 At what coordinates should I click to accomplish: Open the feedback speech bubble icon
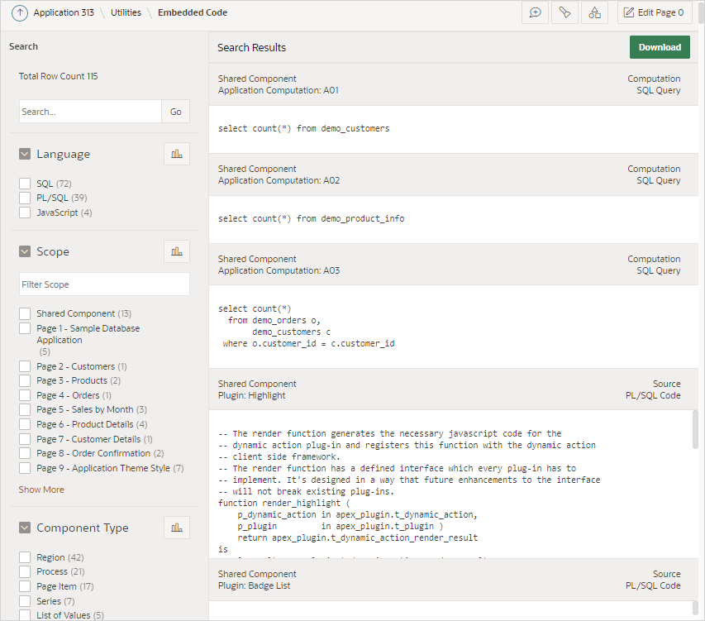534,12
